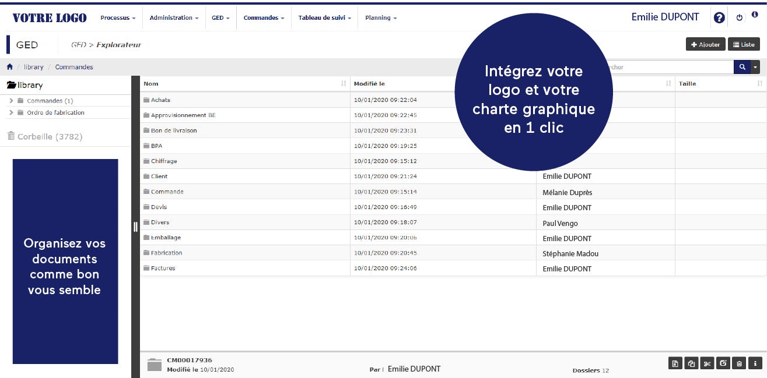Click Dossiers 12 count in details bar

click(591, 370)
